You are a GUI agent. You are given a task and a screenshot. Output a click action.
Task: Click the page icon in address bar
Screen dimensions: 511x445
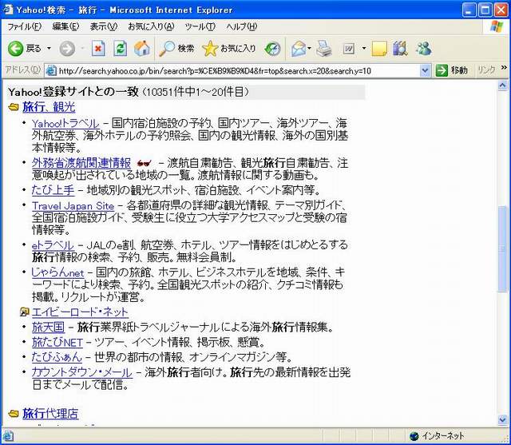[51, 70]
